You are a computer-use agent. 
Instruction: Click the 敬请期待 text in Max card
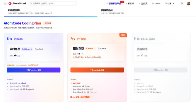142,49
